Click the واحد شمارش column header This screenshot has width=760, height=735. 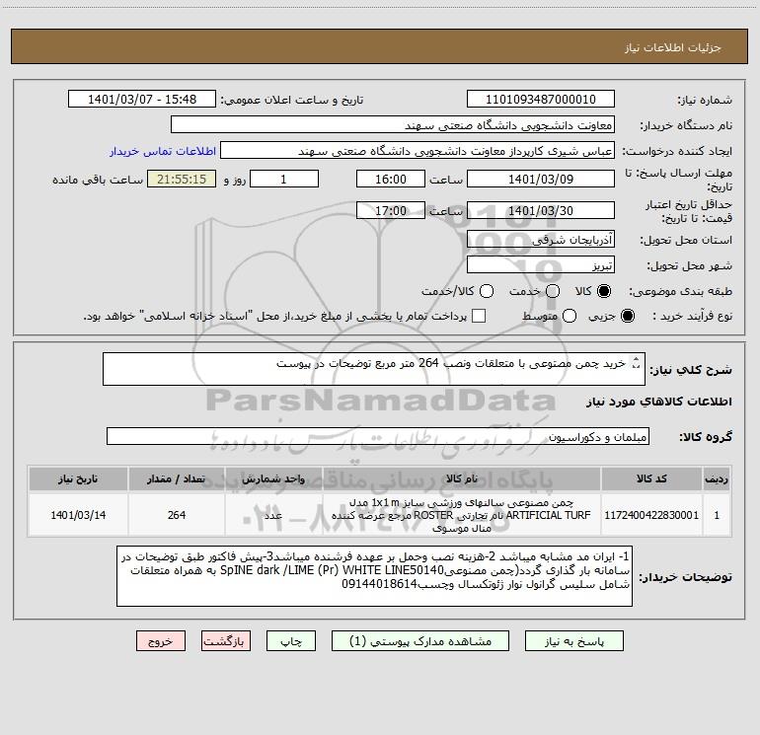[x=273, y=478]
